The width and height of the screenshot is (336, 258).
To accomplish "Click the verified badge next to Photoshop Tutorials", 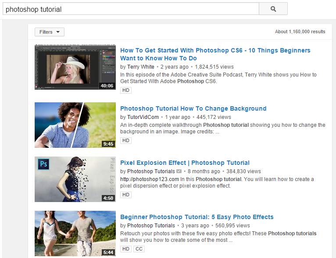I will 179,171.
